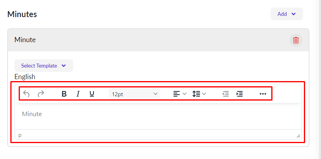Click the line height icon

[x=196, y=94]
